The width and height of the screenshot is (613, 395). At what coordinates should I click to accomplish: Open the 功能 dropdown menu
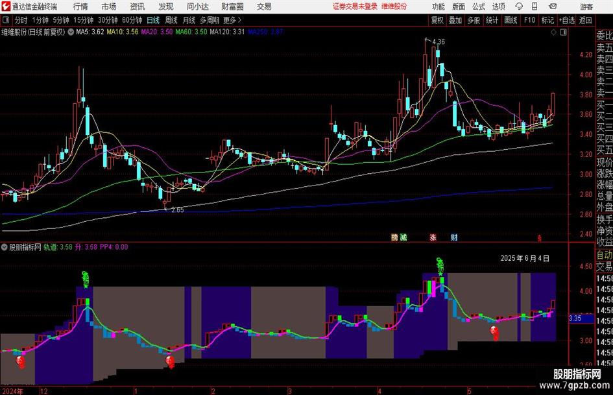439,6
